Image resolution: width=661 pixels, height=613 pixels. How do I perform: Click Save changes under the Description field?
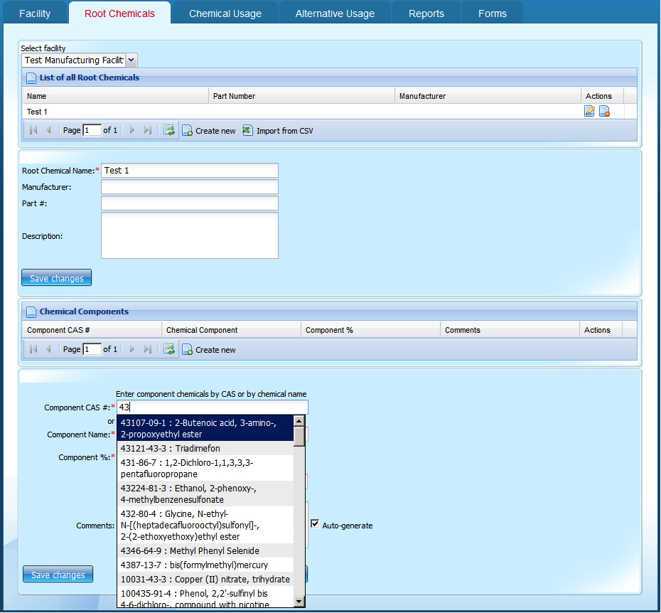[x=57, y=278]
